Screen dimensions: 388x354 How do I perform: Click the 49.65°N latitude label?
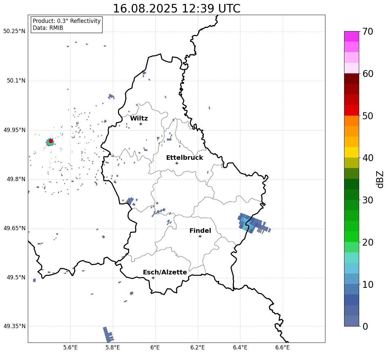pyautogui.click(x=14, y=228)
